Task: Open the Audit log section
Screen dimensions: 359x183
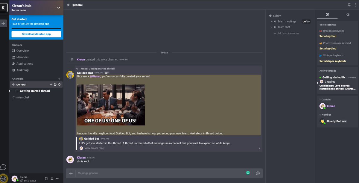Action: tap(22, 70)
